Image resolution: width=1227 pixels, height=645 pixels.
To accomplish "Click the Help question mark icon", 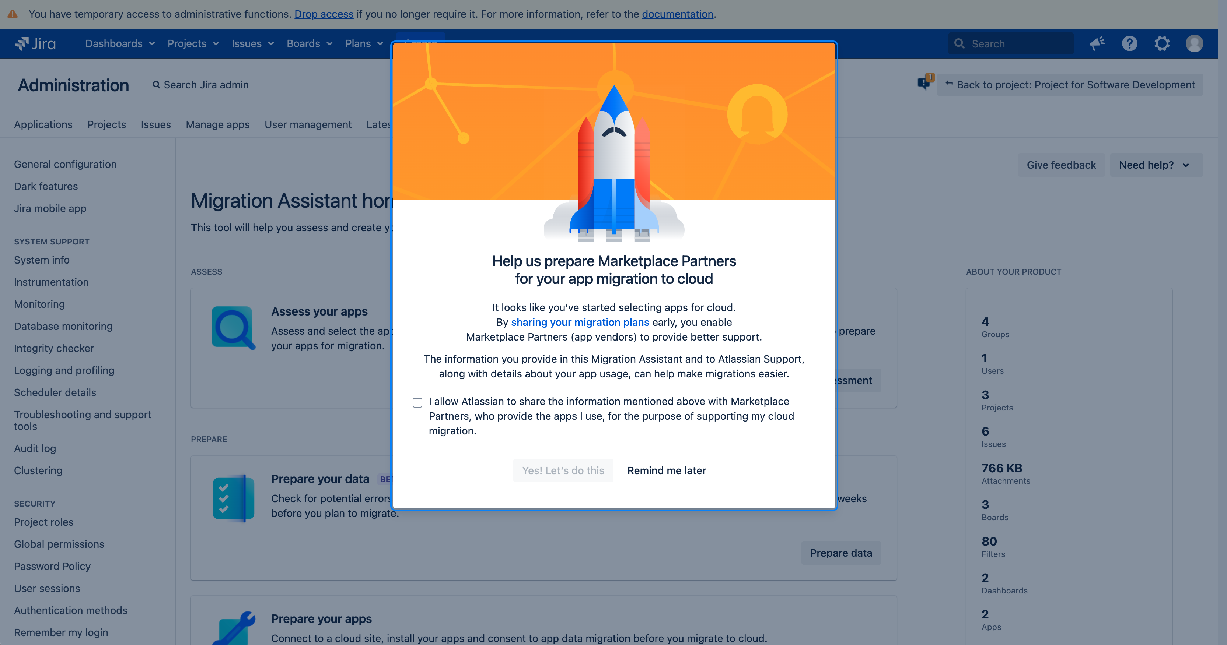I will (x=1130, y=44).
